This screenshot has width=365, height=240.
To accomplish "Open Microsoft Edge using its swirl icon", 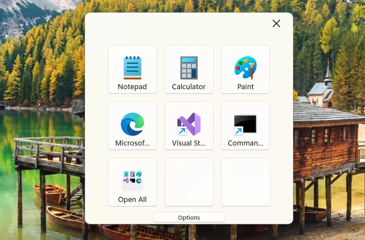I will (x=132, y=124).
